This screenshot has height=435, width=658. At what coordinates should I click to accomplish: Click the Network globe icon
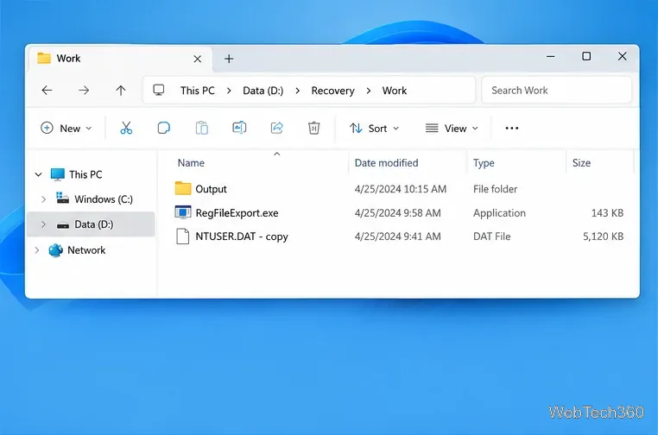pyautogui.click(x=56, y=250)
